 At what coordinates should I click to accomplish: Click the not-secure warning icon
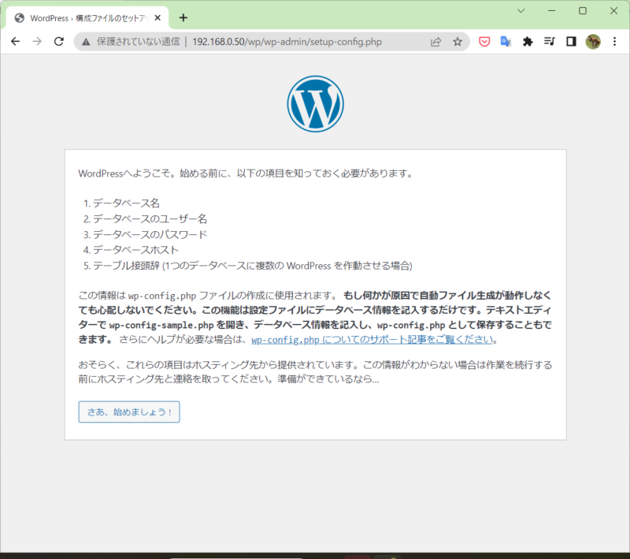click(86, 42)
